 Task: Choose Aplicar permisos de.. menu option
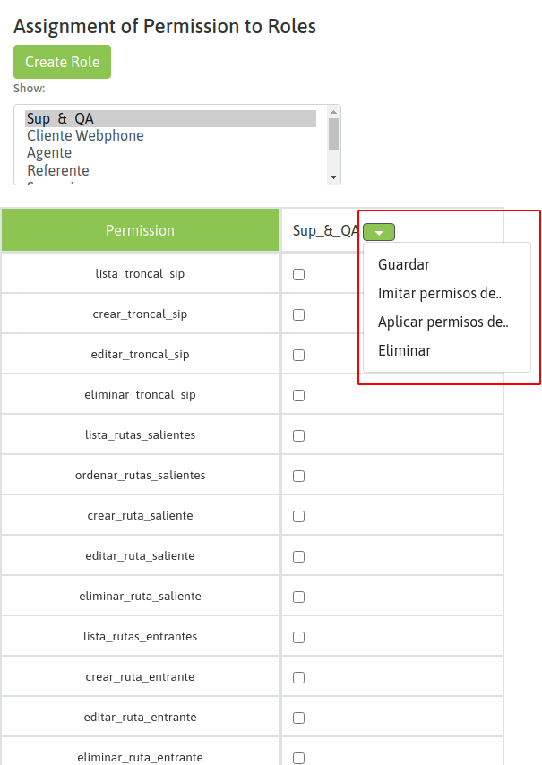pos(443,322)
